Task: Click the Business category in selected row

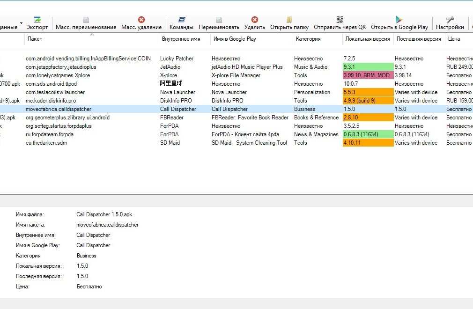Action: tap(305, 109)
